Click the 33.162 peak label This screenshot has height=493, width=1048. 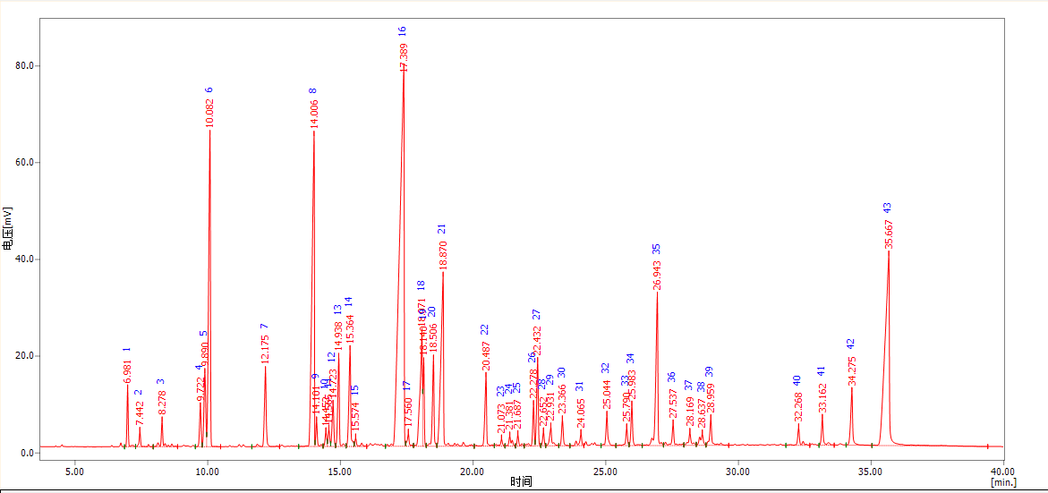coord(822,397)
